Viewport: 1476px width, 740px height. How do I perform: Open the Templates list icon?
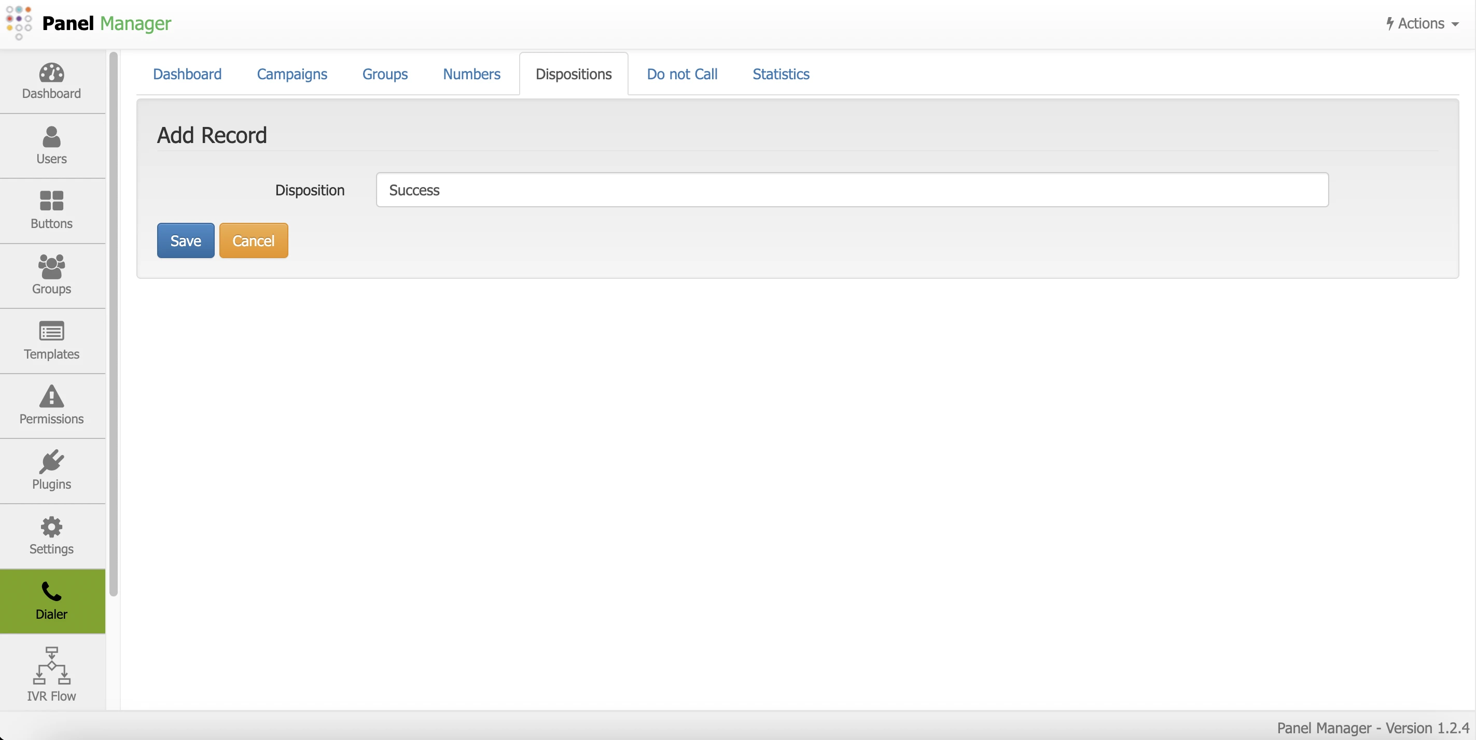[x=51, y=331]
